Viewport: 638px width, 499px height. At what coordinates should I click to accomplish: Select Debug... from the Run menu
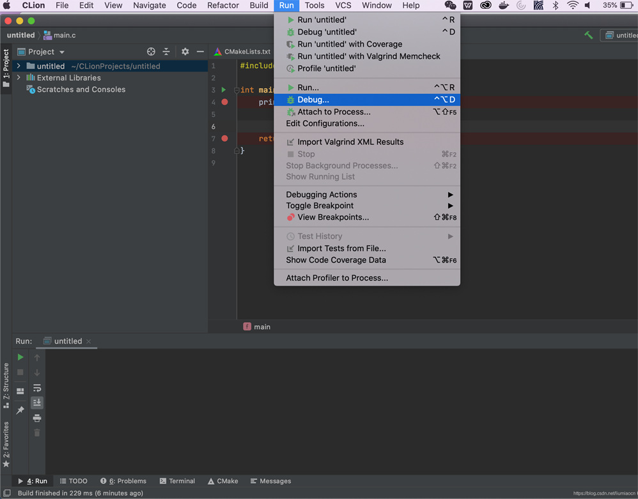point(313,100)
